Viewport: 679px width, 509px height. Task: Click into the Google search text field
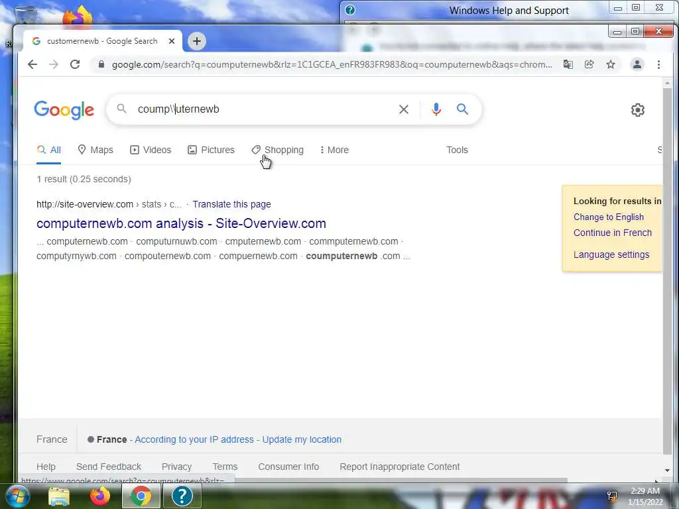point(264,109)
